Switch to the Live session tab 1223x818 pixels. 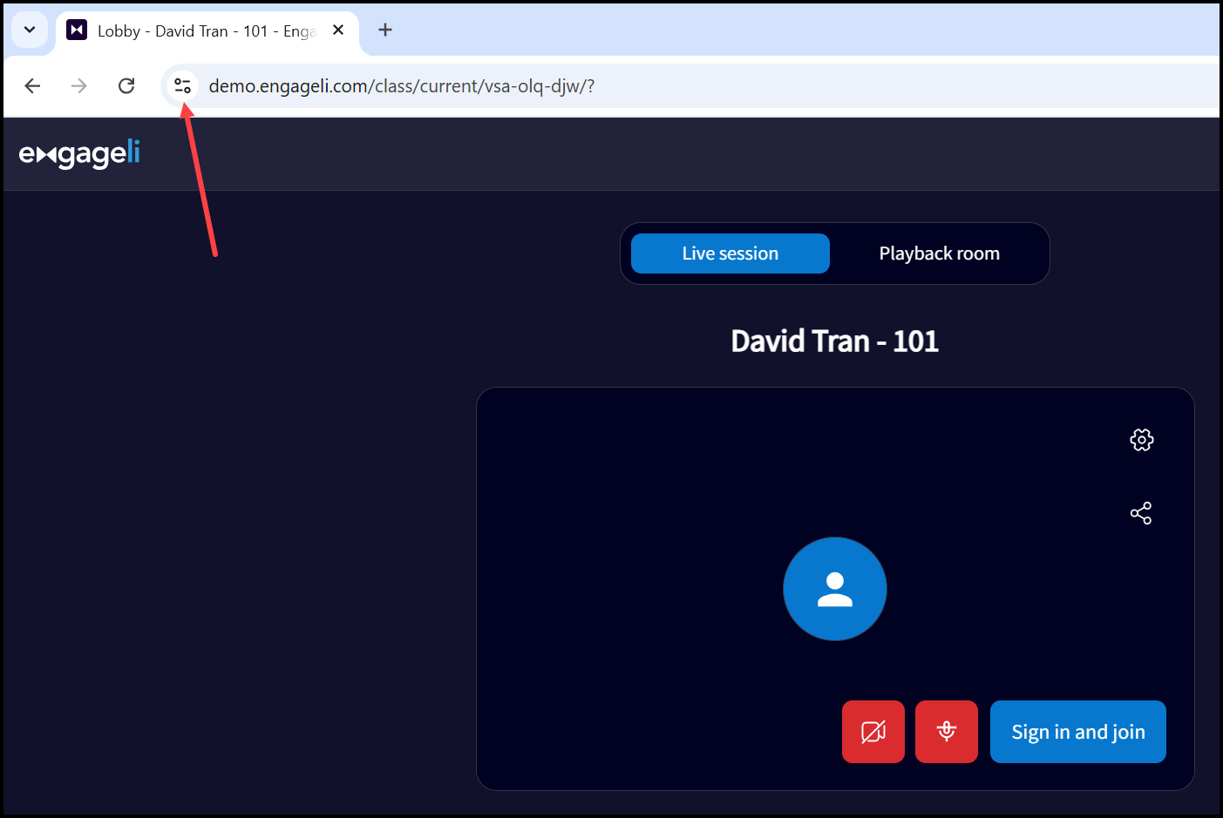coord(730,254)
